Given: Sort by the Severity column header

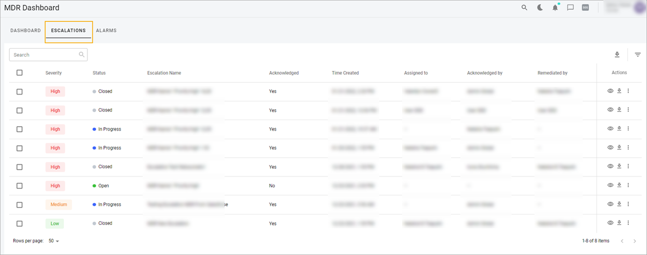Looking at the screenshot, I should 54,73.
